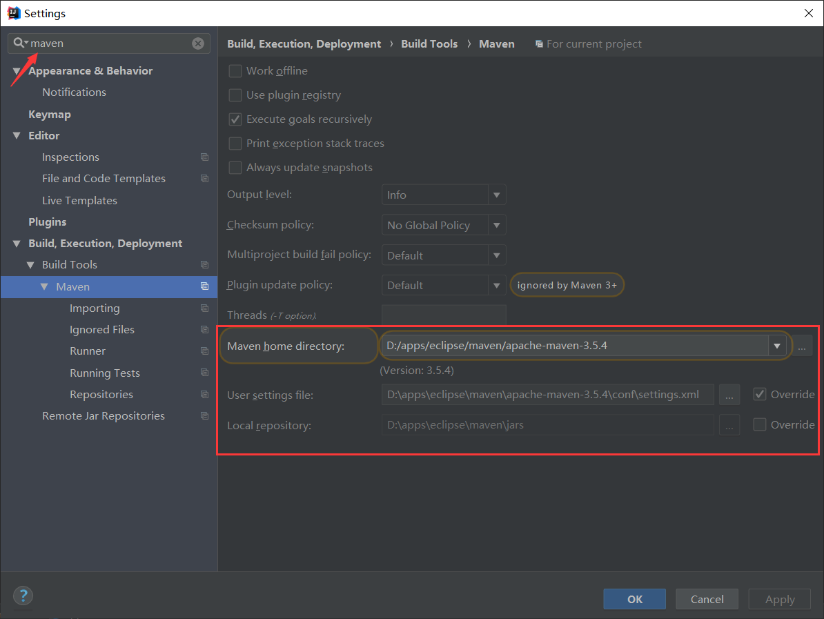Open the Plugins settings page

(x=48, y=222)
